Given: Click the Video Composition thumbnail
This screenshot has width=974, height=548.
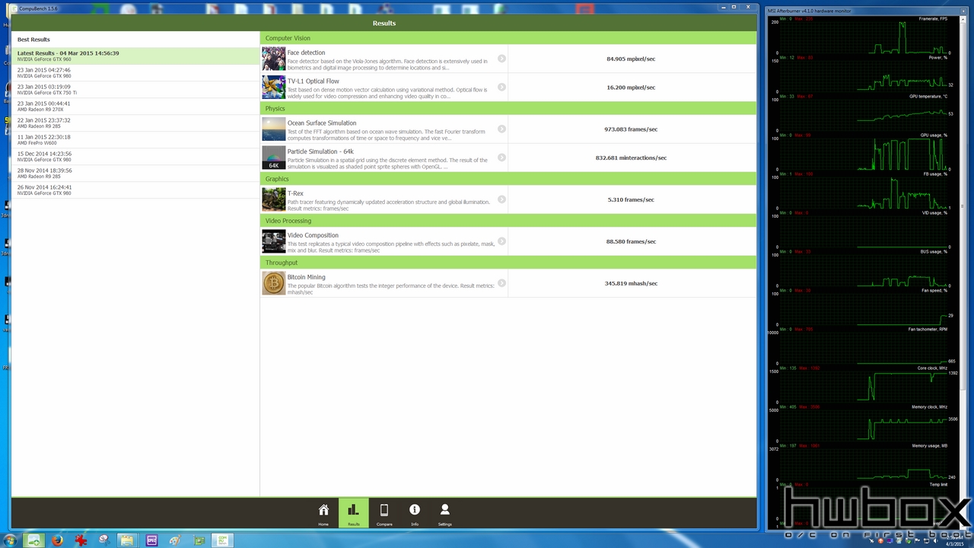Looking at the screenshot, I should pos(274,241).
